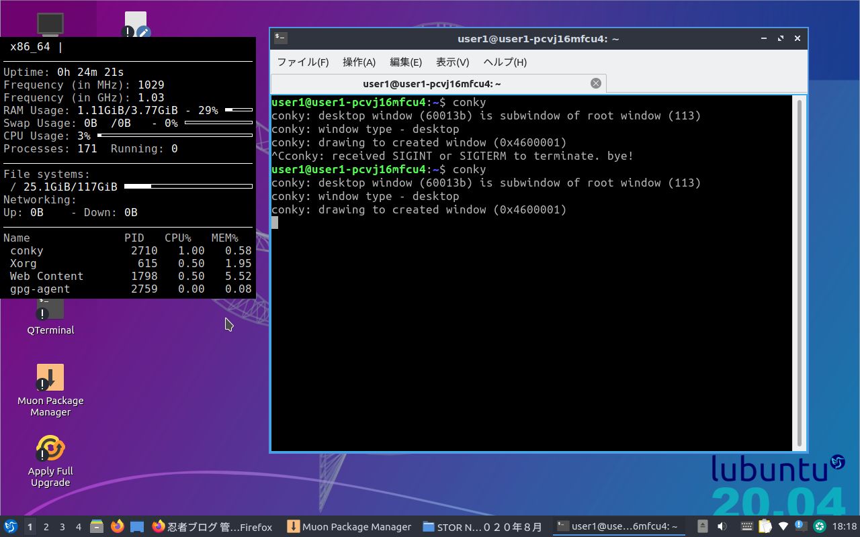Open the ヘルプ(H) menu in QTerminal

point(505,62)
